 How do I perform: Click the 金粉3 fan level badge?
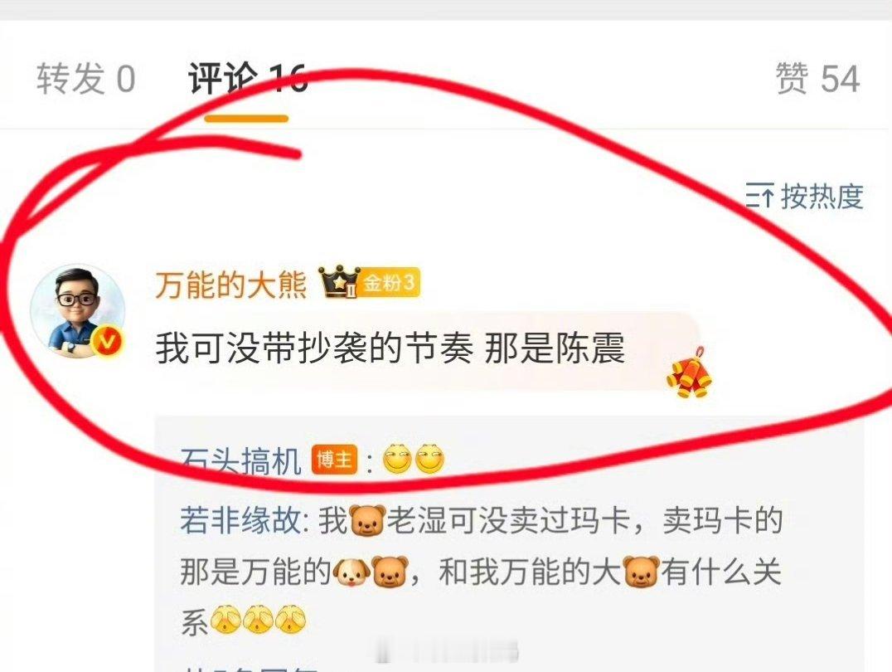(390, 282)
